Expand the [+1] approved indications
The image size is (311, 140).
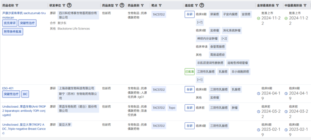[x=200, y=80]
